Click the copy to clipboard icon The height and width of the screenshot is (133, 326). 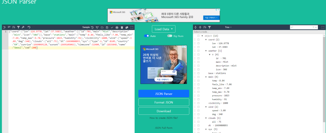(x=127, y=27)
